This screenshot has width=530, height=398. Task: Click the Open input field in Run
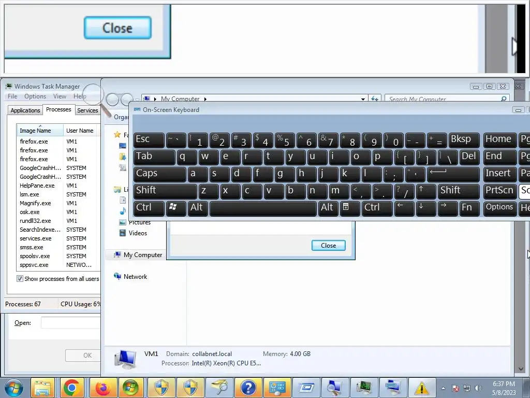[70, 323]
